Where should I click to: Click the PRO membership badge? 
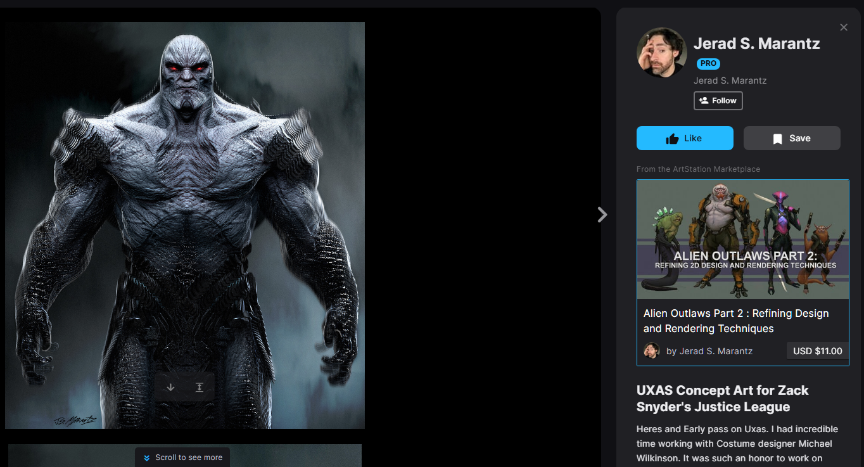pyautogui.click(x=708, y=63)
